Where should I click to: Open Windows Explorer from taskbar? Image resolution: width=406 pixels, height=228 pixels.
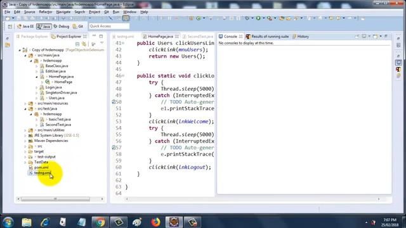27,222
